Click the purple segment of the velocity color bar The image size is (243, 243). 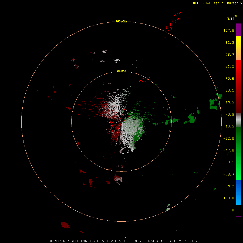(238, 30)
